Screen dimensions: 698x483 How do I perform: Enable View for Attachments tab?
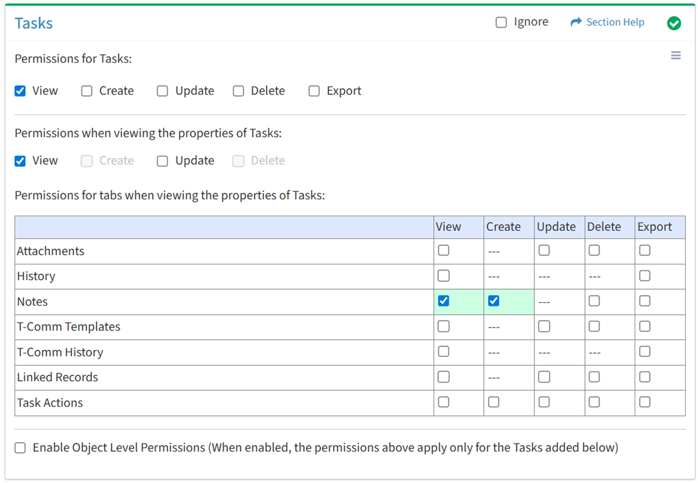point(444,251)
